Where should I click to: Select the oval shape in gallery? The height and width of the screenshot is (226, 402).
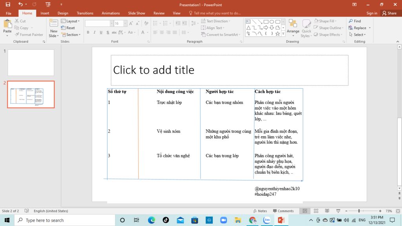pyautogui.click(x=272, y=22)
